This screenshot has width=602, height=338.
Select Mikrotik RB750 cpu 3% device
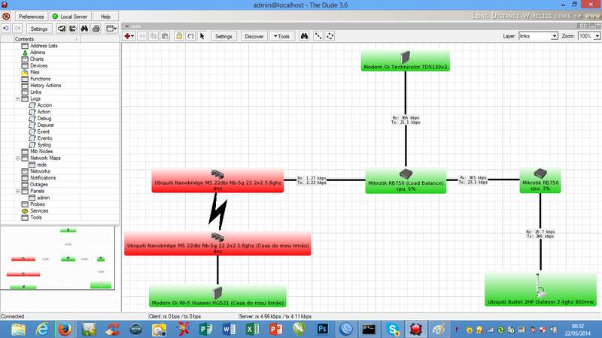click(x=540, y=180)
